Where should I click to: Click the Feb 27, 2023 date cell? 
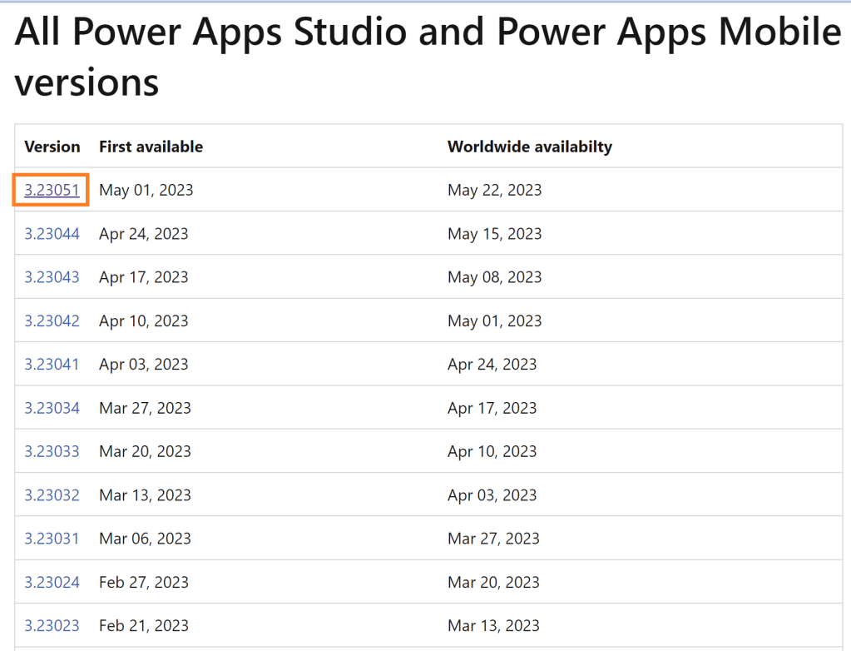[x=144, y=582]
